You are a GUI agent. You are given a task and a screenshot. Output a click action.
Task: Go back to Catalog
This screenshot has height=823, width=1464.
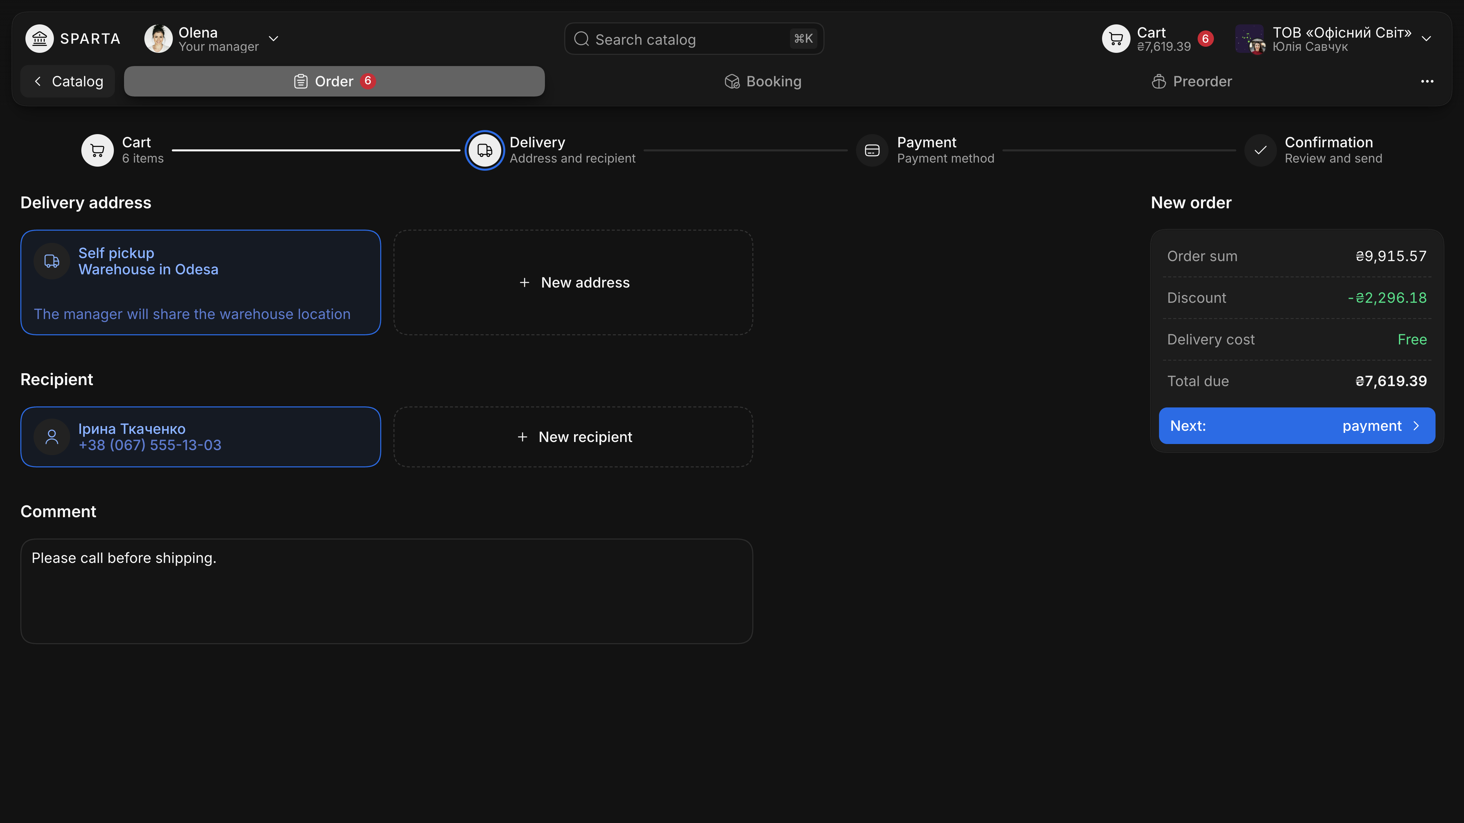tap(68, 81)
